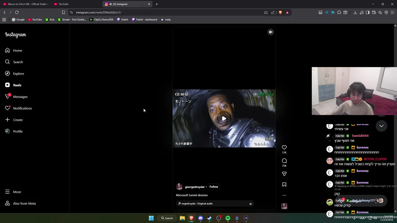Open Brave VPN shield icon

[x=386, y=12]
